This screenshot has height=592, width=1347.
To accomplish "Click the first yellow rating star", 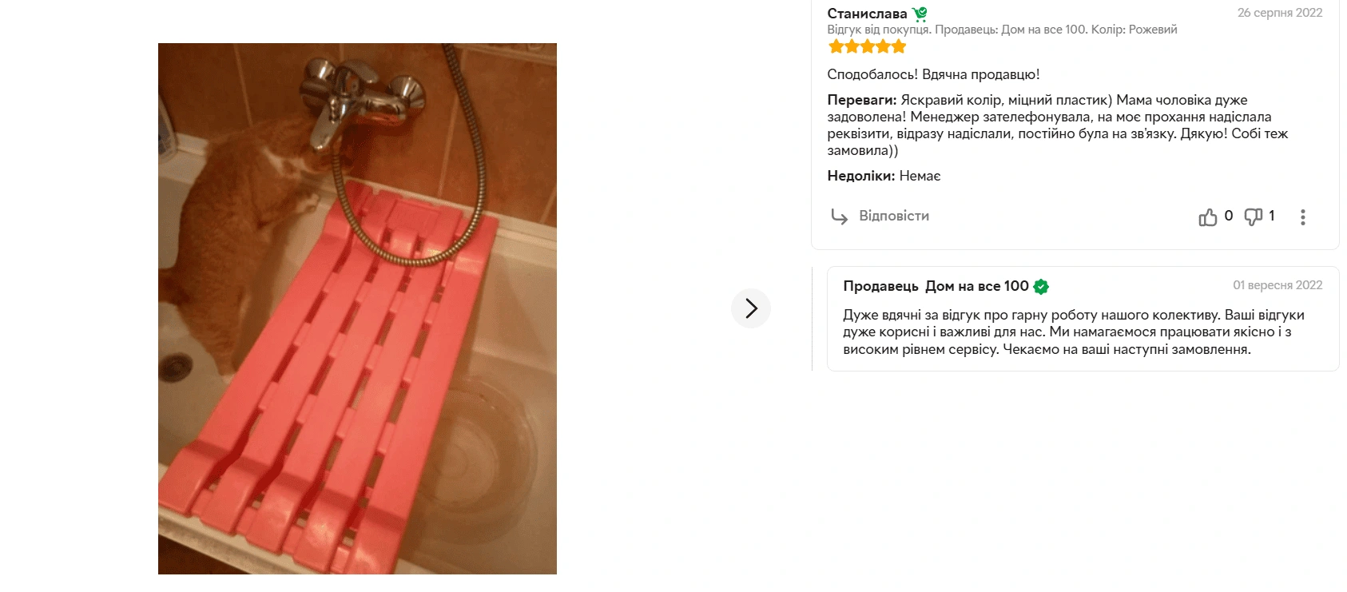I will coord(836,46).
